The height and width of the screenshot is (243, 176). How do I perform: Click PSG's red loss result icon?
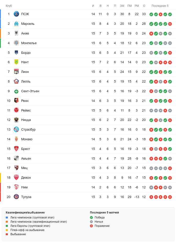coord(161,14)
